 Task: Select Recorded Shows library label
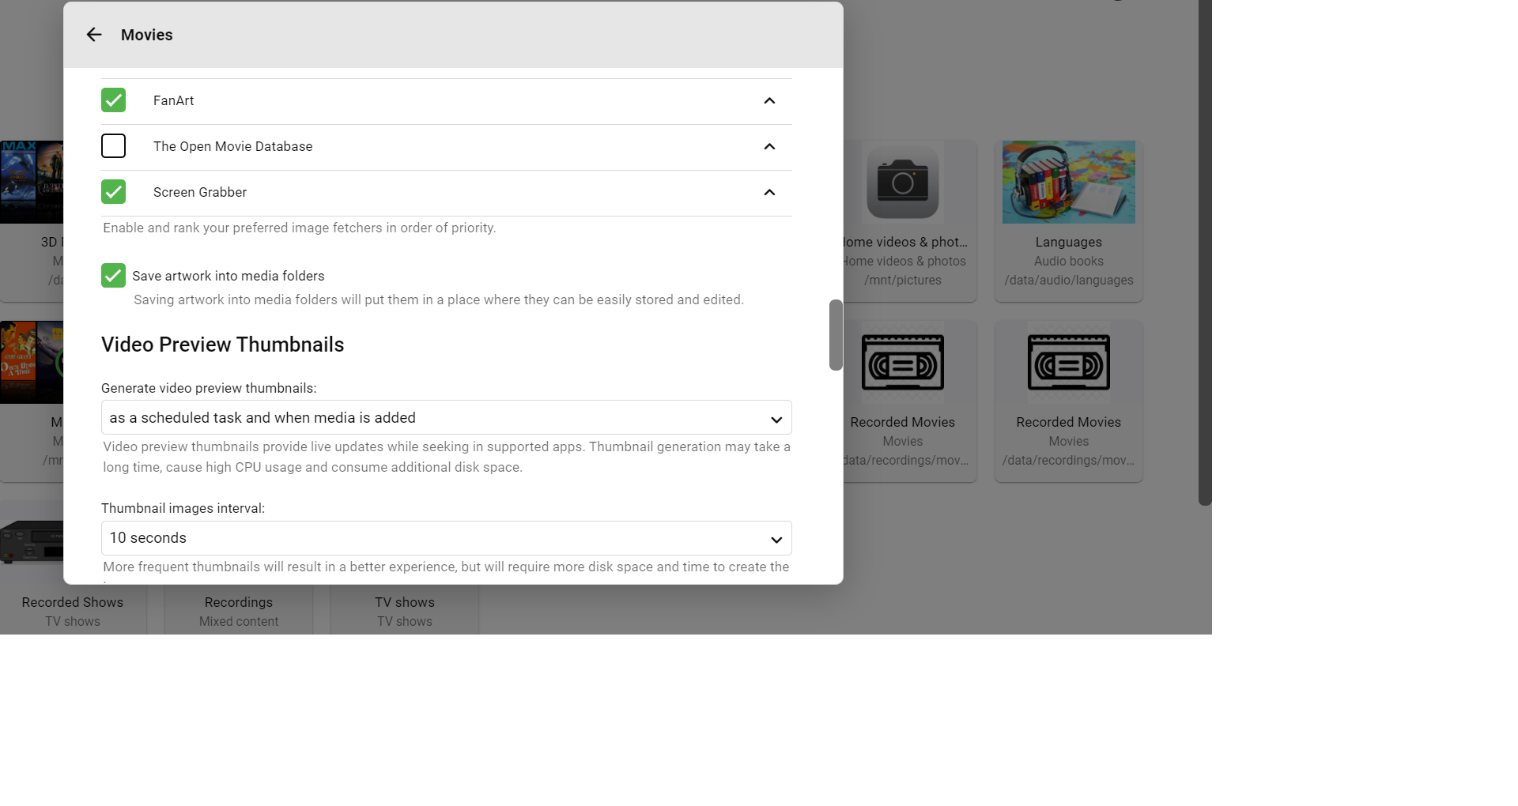(x=73, y=602)
